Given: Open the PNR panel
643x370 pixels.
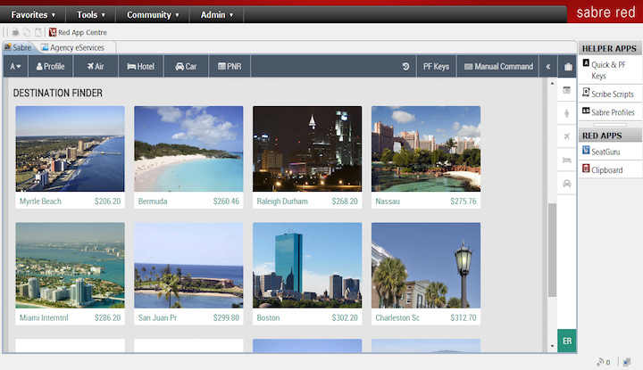Looking at the screenshot, I should (x=230, y=66).
